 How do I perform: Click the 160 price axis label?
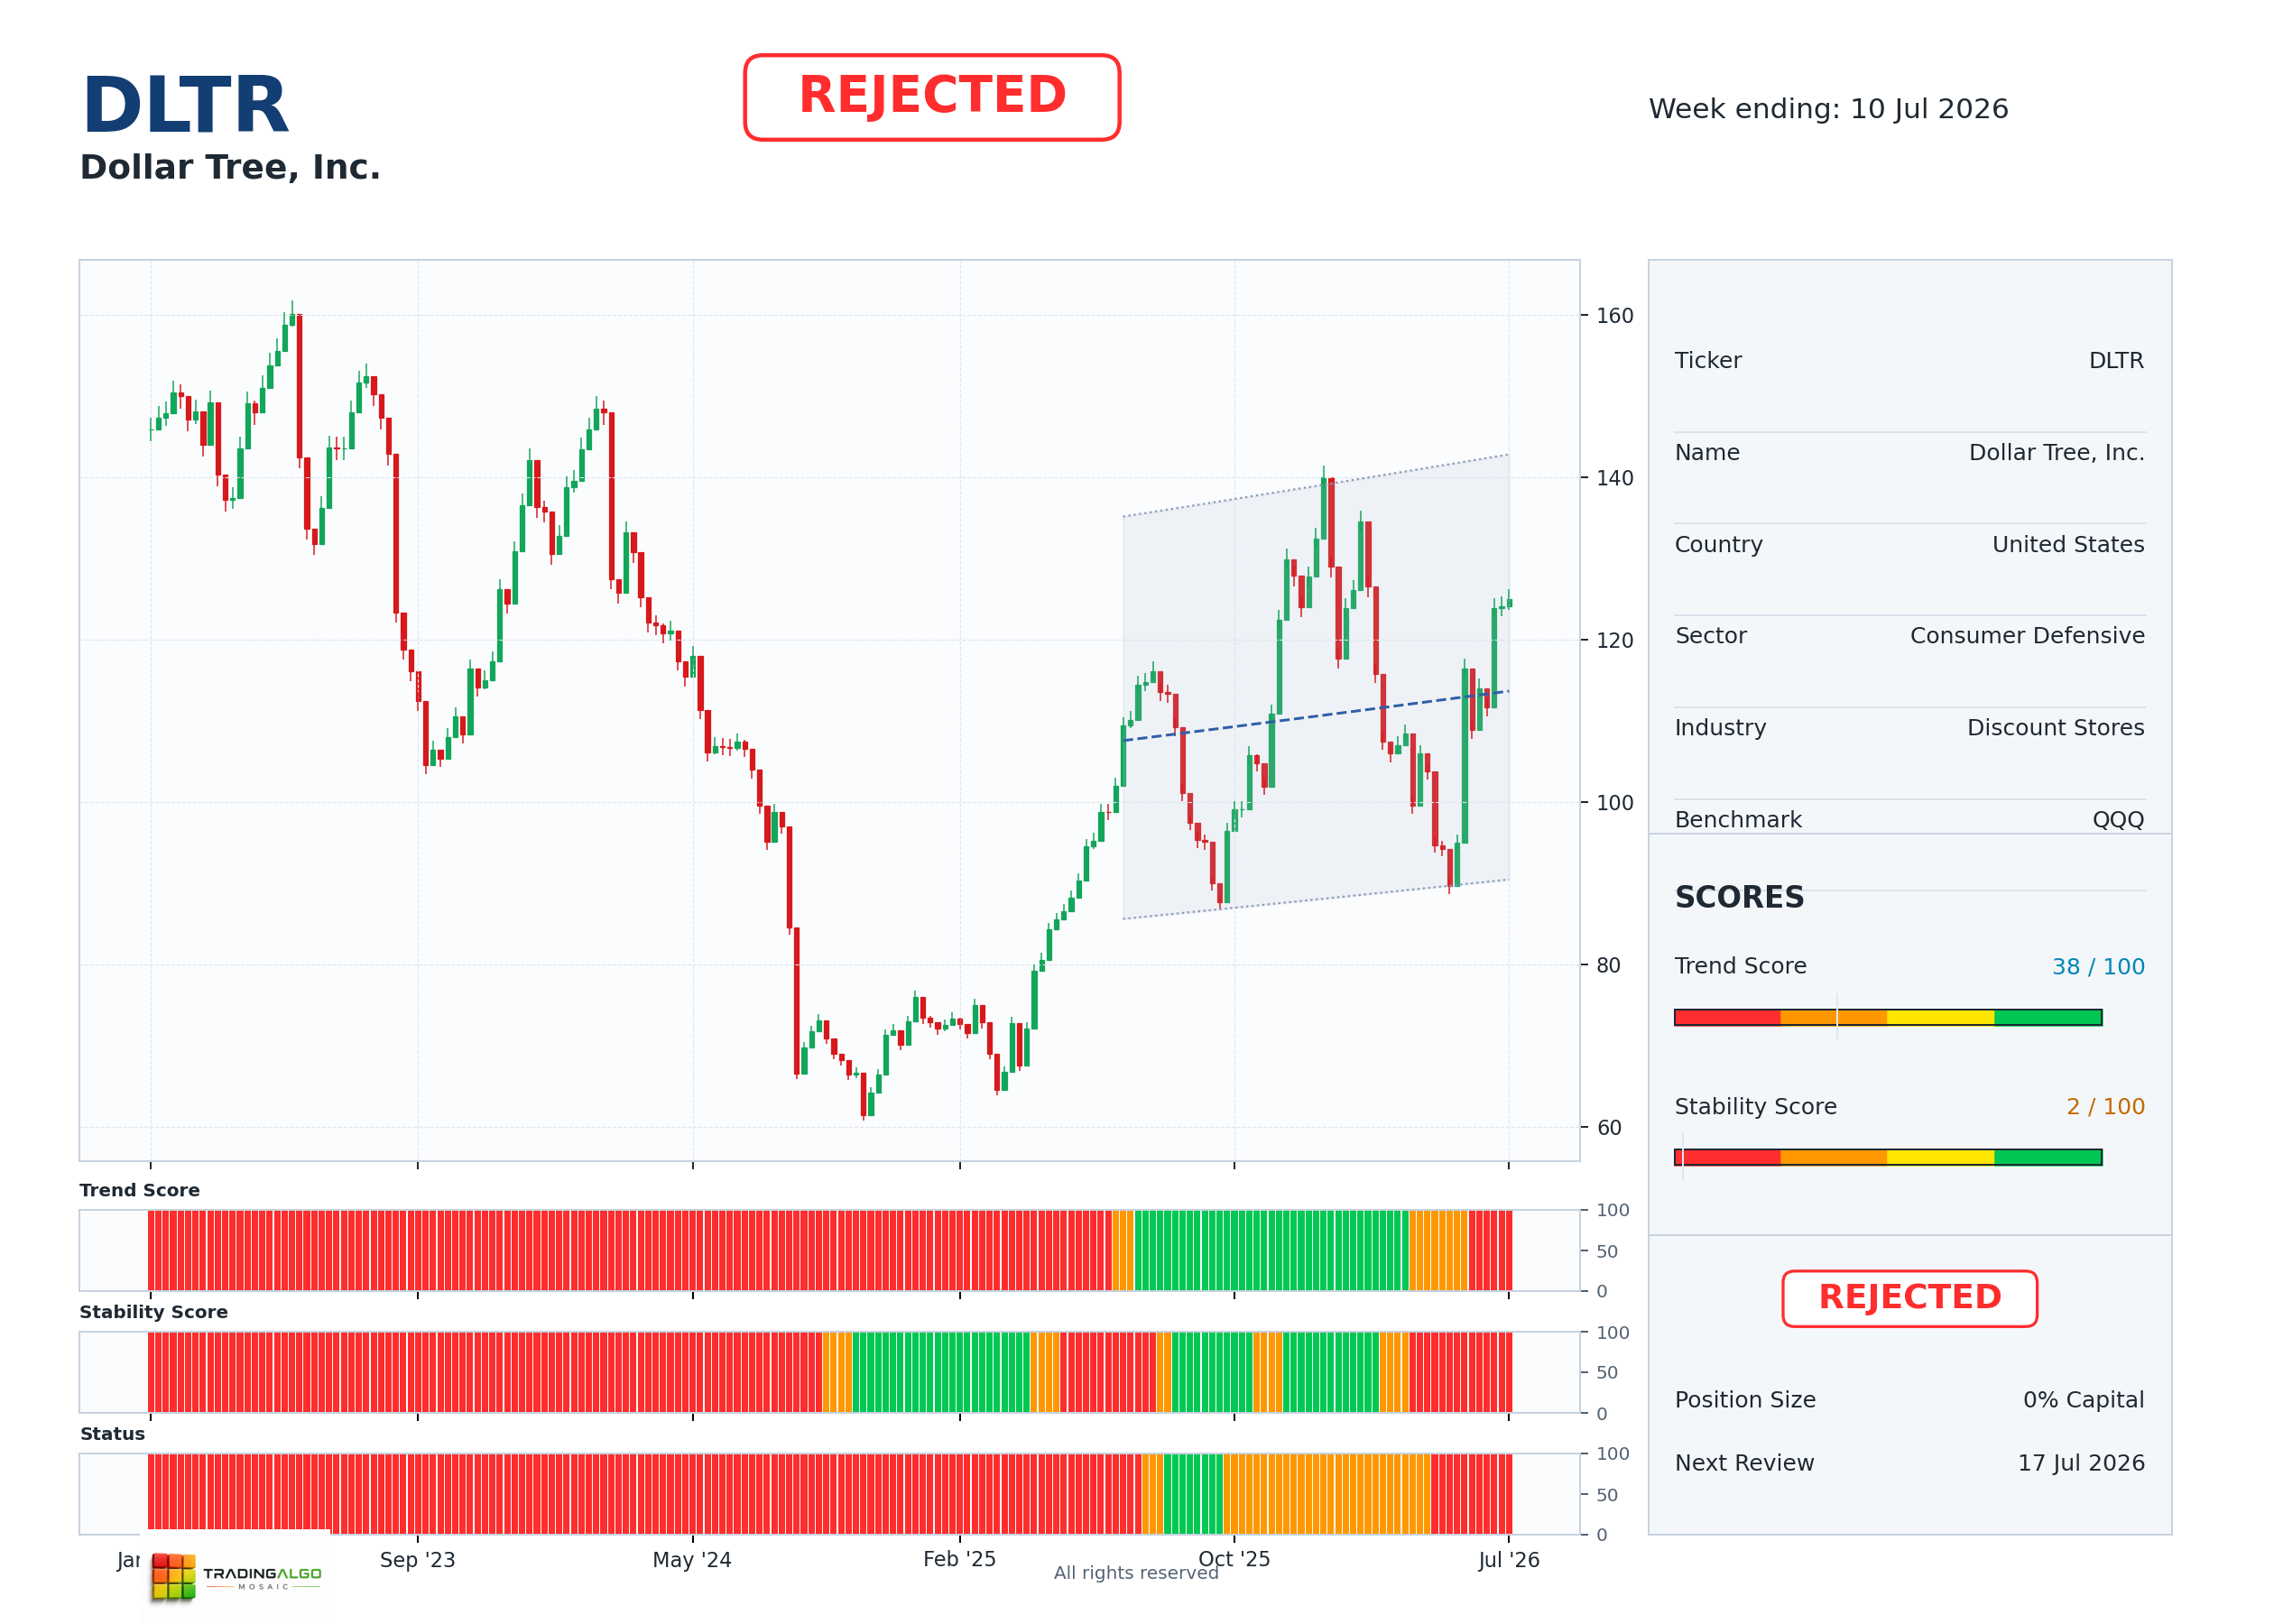point(1614,316)
